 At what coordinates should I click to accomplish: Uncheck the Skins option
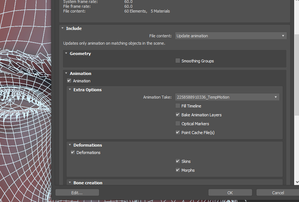pyautogui.click(x=177, y=161)
